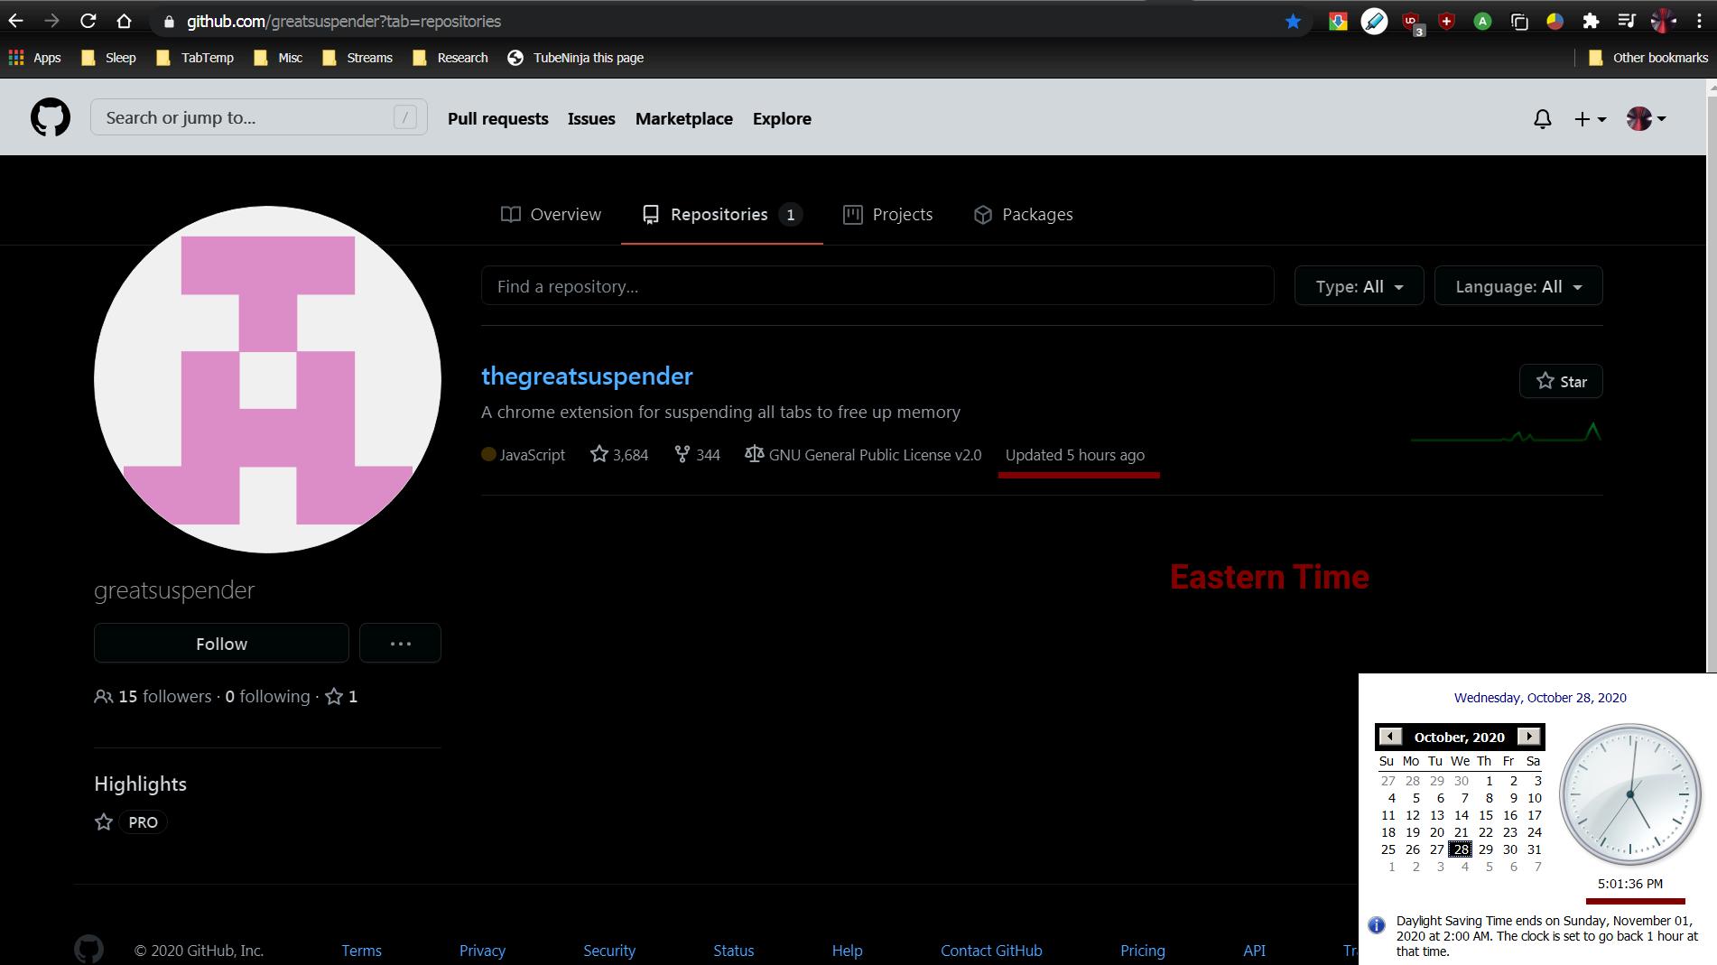Open the site info lock icon
Screen dimensions: 1717x965
[169, 21]
